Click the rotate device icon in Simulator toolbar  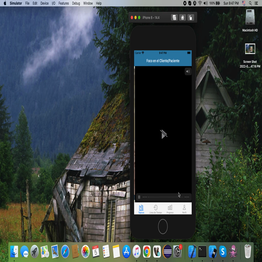190,17
